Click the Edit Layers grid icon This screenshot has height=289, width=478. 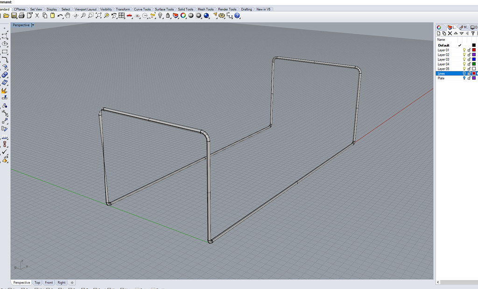click(122, 15)
